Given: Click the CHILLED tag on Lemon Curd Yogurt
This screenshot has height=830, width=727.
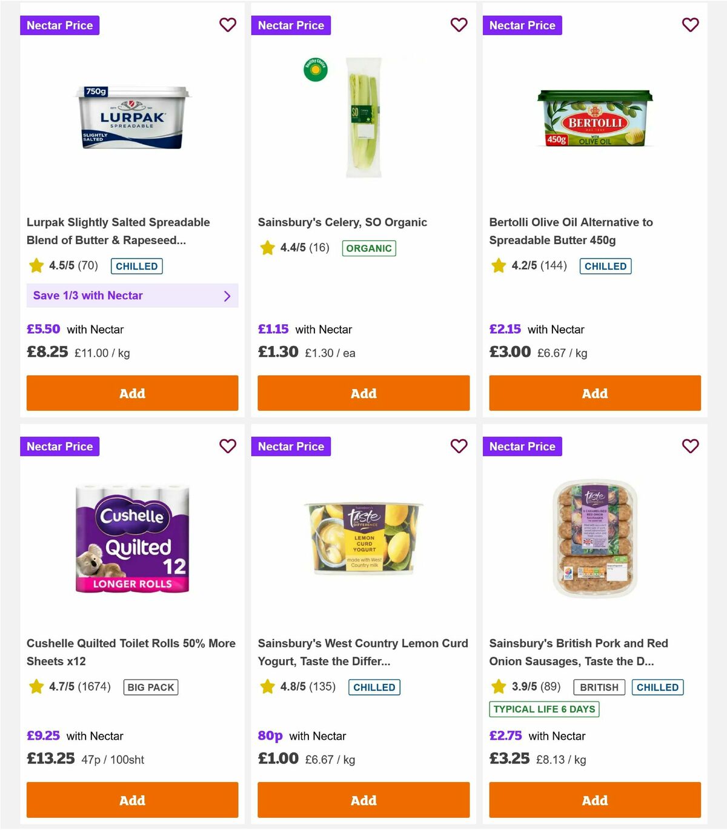Looking at the screenshot, I should point(374,687).
